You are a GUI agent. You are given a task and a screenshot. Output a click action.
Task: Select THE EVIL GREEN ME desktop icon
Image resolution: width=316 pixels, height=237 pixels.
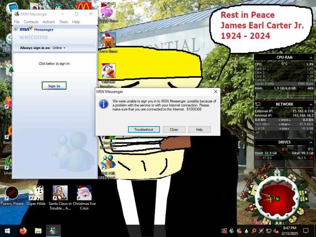[x=108, y=167]
